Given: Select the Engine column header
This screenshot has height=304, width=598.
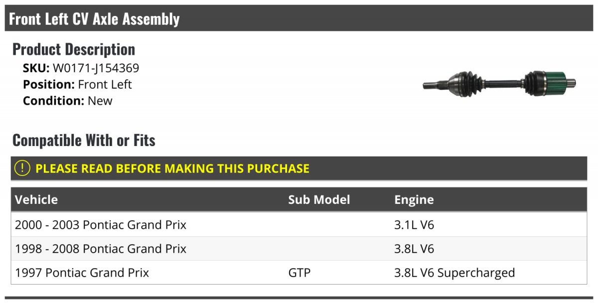Looking at the screenshot, I should [x=414, y=200].
